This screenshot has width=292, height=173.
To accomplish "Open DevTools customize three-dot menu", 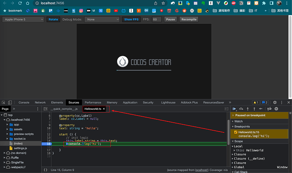I will pos(281,102).
